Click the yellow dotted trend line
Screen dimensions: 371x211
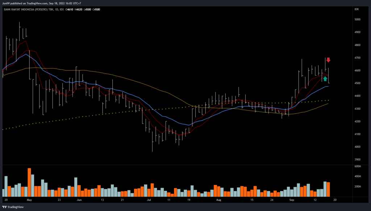[72, 118]
